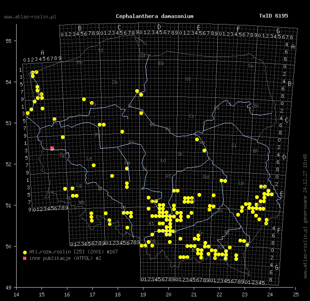Click legend text 'Atl.rozm.roslin [25] (2001) #167'
Viewport: 310px width, 301px height.
click(x=73, y=252)
